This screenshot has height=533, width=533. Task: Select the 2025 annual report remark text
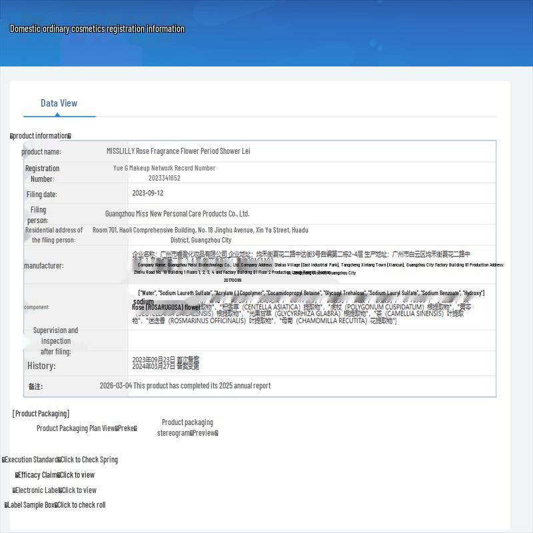(x=185, y=386)
